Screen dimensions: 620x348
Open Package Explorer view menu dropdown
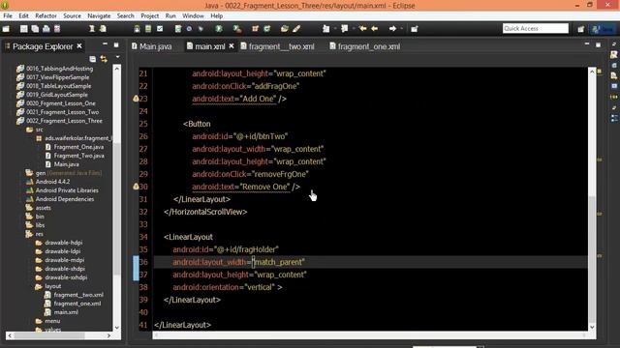click(x=117, y=58)
